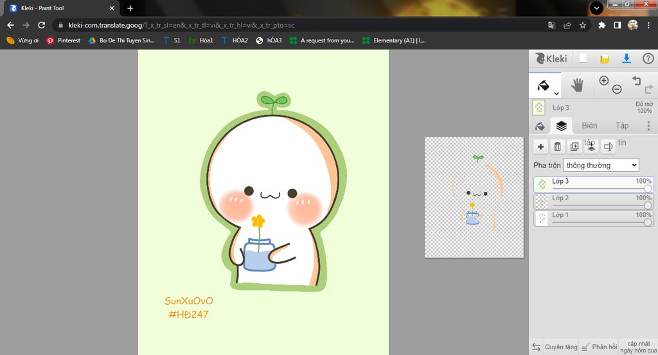Zoom in on the canvas
Screen dimensions: 658x355
click(604, 80)
